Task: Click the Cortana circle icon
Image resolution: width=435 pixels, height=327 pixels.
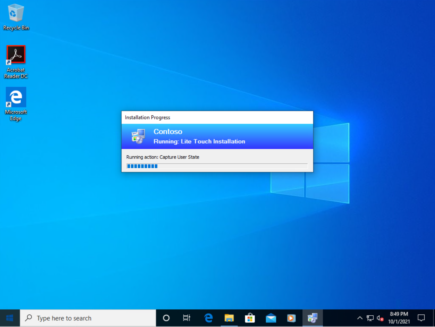Action: (166, 318)
